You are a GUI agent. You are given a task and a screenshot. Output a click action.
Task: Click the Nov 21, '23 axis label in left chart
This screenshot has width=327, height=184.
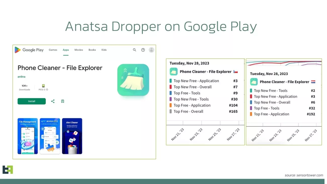point(177,134)
